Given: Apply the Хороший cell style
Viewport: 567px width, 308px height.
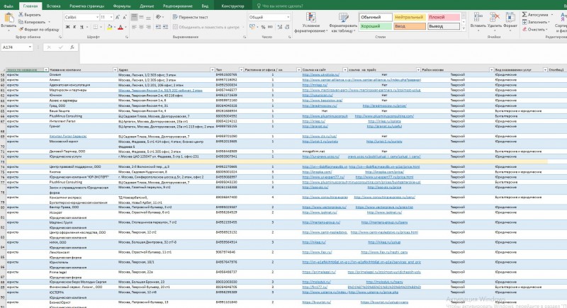Looking at the screenshot, I should click(x=376, y=26).
